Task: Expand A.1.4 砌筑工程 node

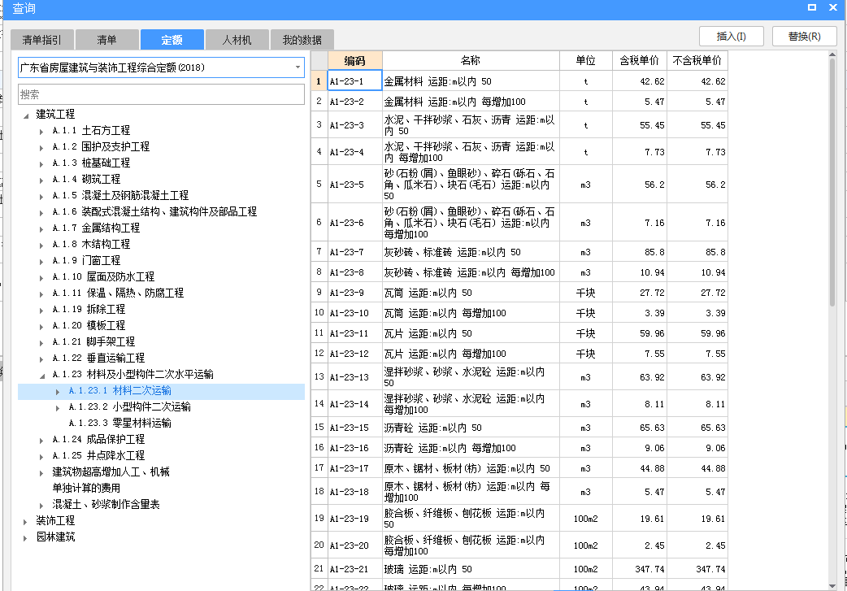Action: 41,180
